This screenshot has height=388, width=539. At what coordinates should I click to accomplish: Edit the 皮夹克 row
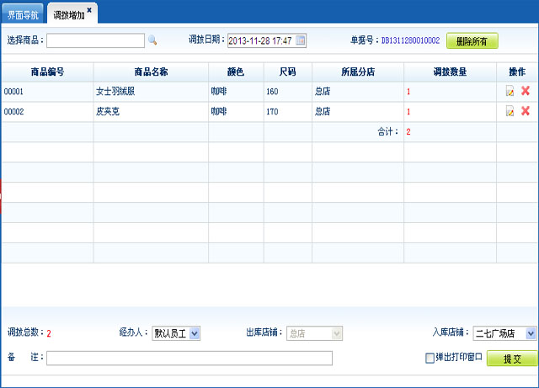click(510, 111)
